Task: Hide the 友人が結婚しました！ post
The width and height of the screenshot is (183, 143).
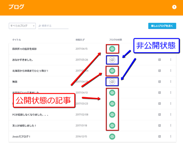Action: [x=112, y=126]
